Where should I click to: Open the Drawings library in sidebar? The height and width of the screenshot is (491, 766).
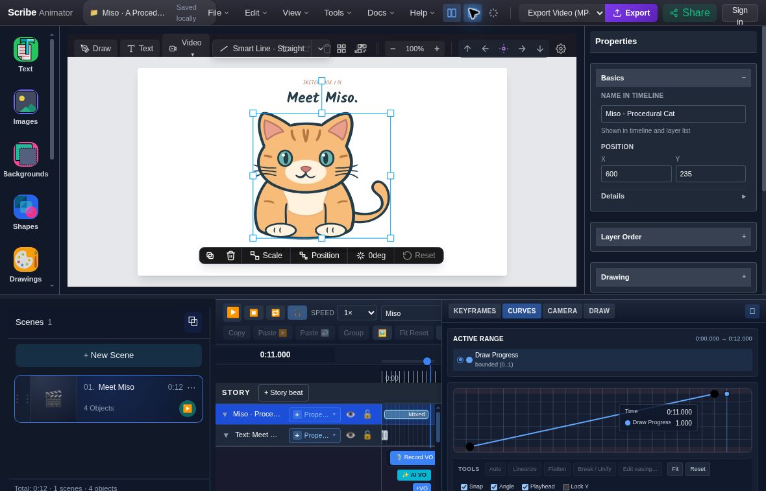click(25, 259)
